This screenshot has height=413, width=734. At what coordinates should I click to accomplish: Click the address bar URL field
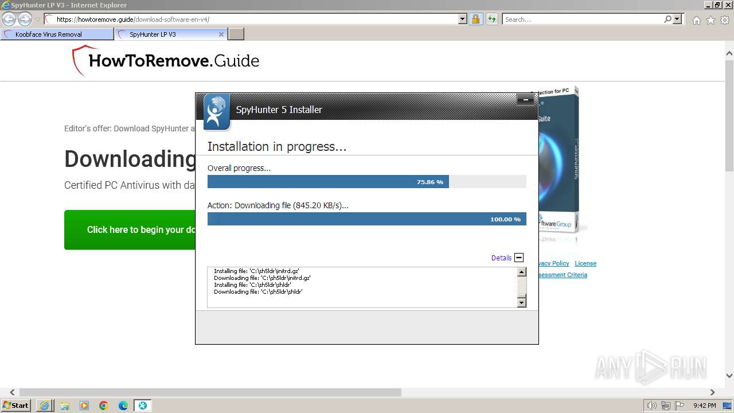(x=251, y=20)
